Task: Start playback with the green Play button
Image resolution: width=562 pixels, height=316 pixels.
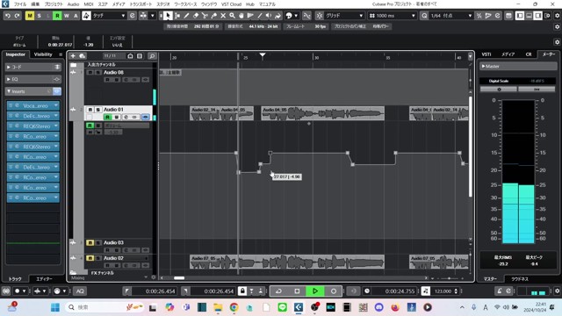Action: [x=315, y=291]
